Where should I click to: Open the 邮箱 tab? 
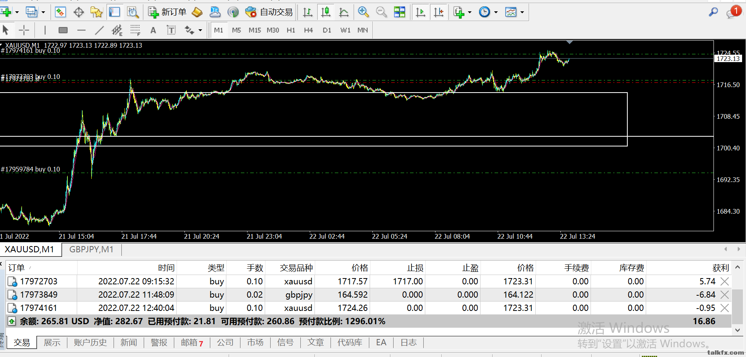coord(192,343)
